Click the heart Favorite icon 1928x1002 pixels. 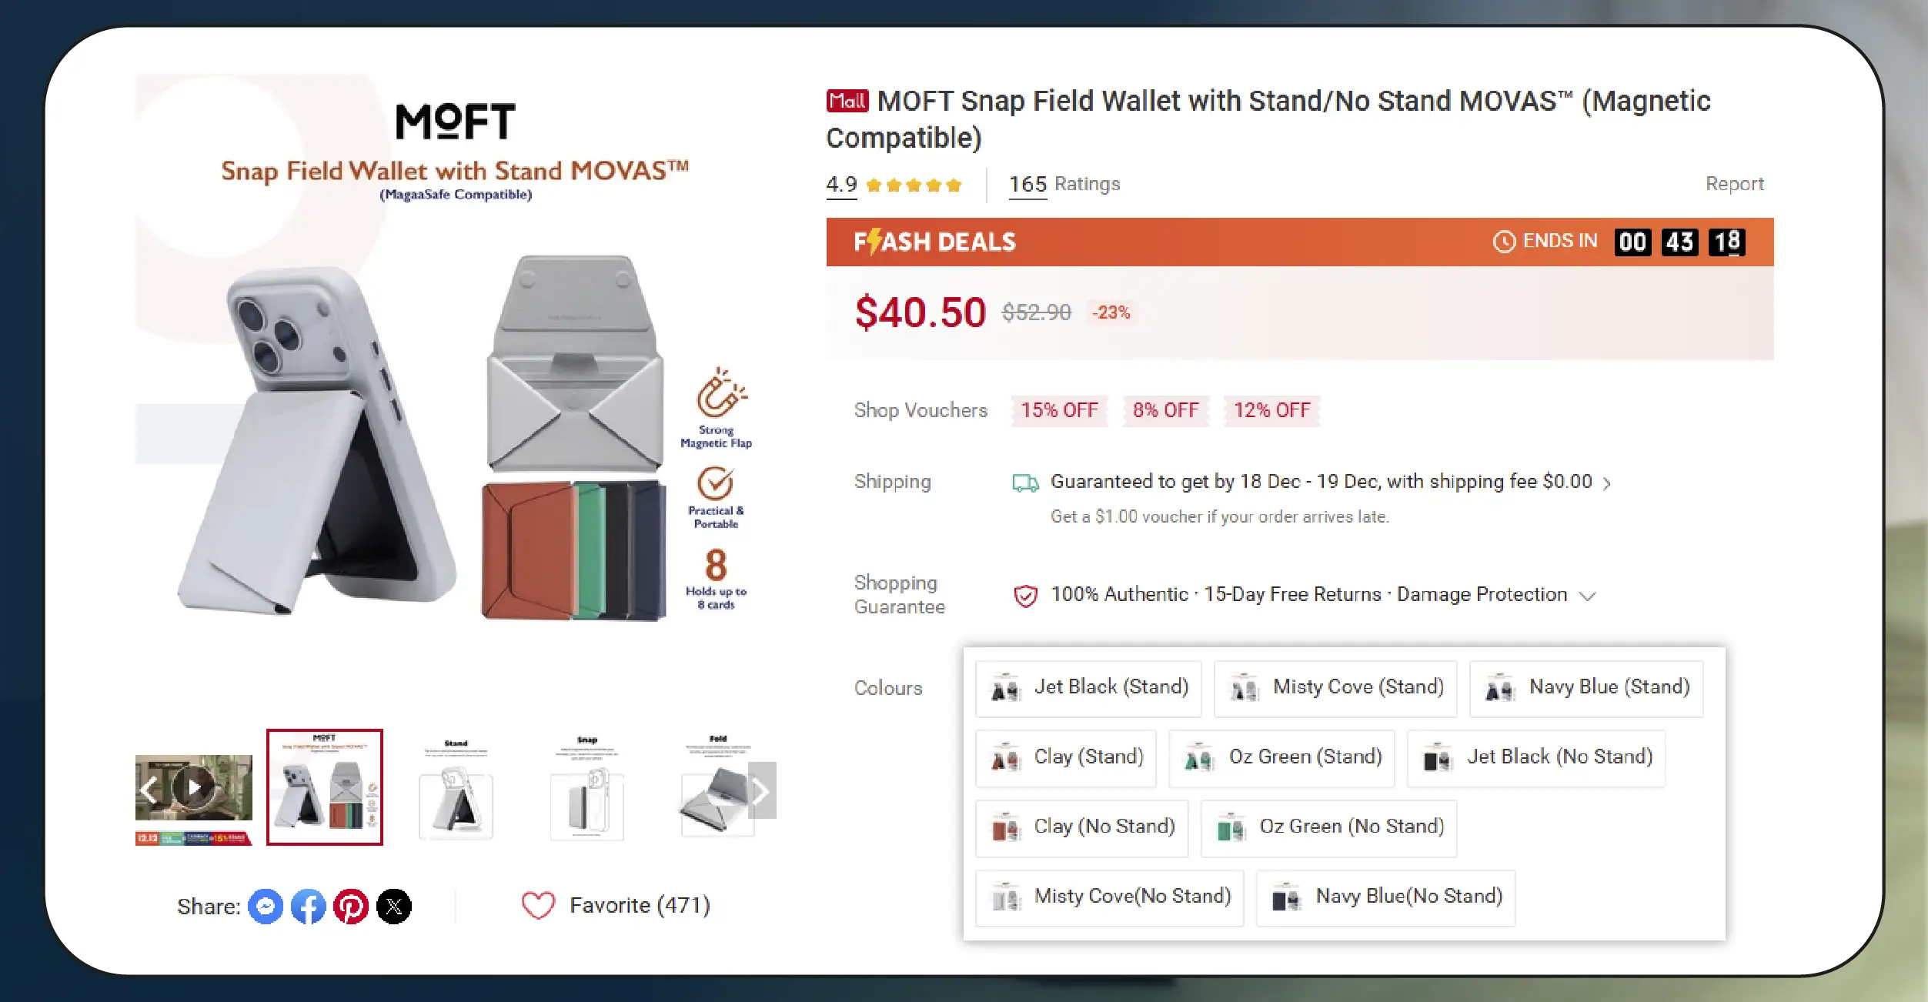pos(538,905)
